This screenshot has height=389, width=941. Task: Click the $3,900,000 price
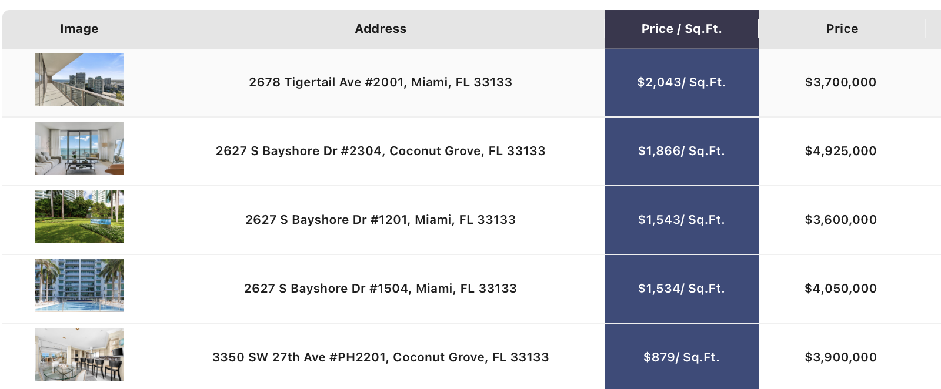point(841,357)
